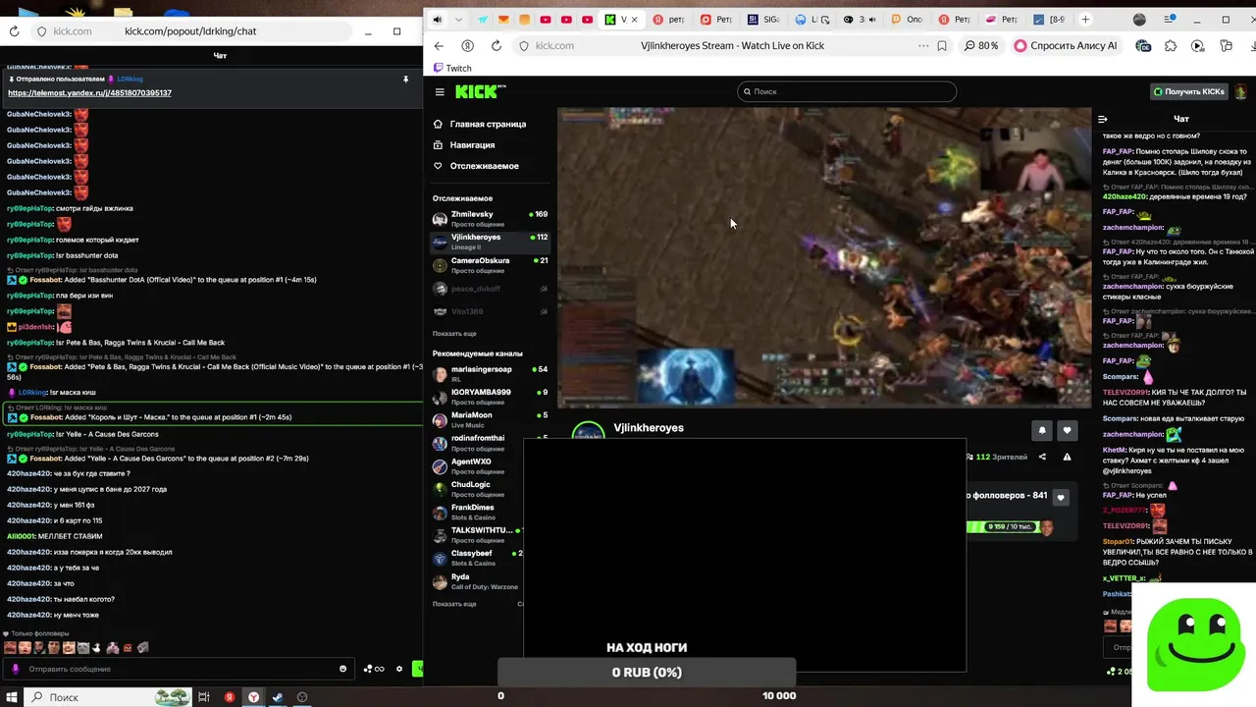Switch to the Опо browser tab
This screenshot has height=707, width=1256.
pos(908,20)
